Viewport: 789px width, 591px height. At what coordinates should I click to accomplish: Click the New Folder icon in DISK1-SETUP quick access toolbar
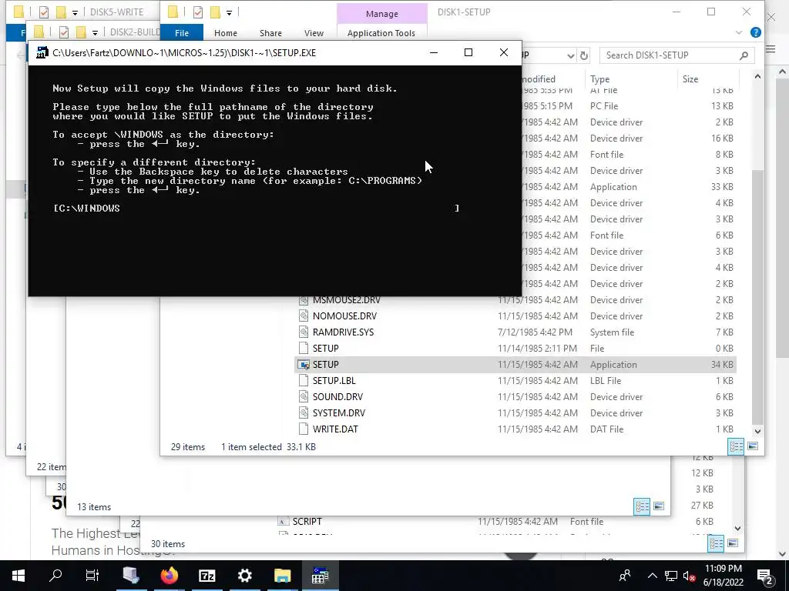pos(216,12)
